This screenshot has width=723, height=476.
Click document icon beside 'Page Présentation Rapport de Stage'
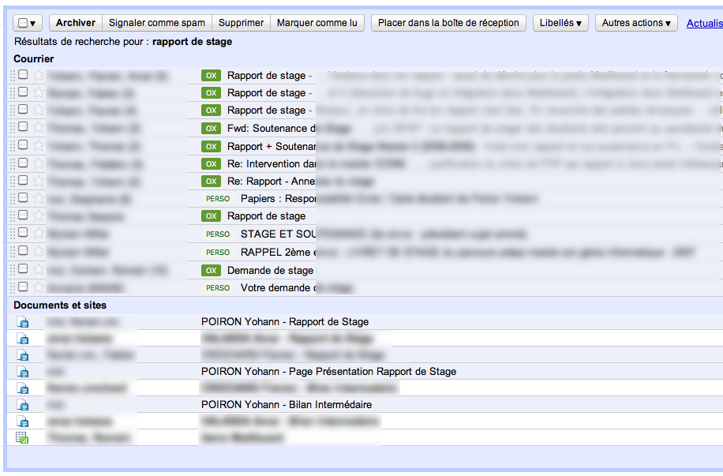coord(23,372)
